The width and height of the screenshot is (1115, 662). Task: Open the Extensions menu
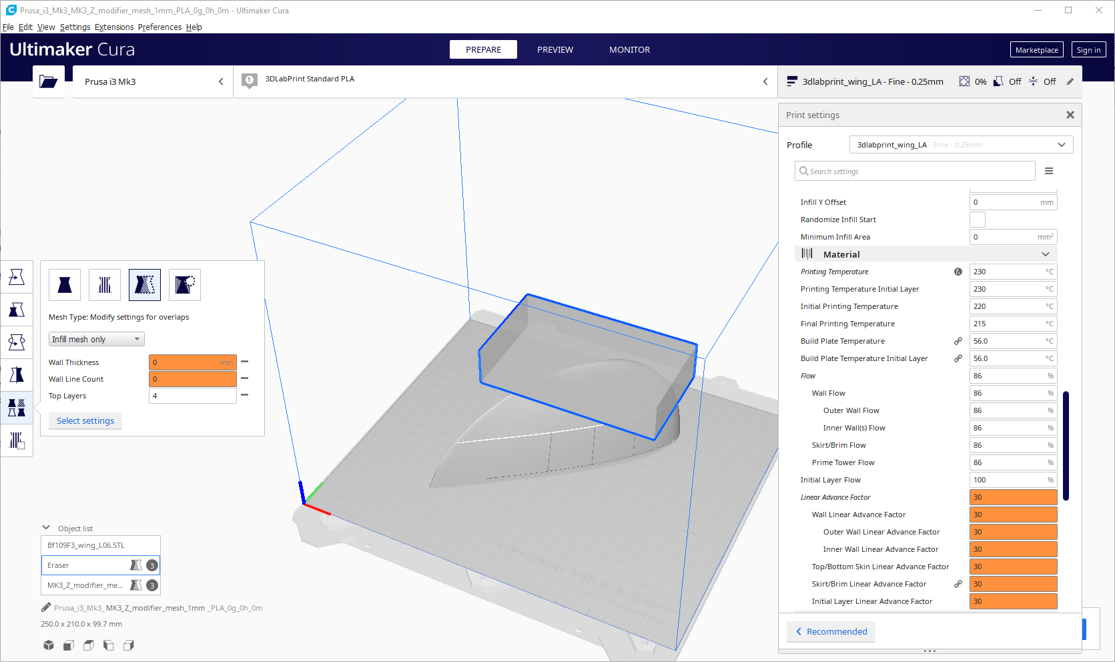coord(114,27)
